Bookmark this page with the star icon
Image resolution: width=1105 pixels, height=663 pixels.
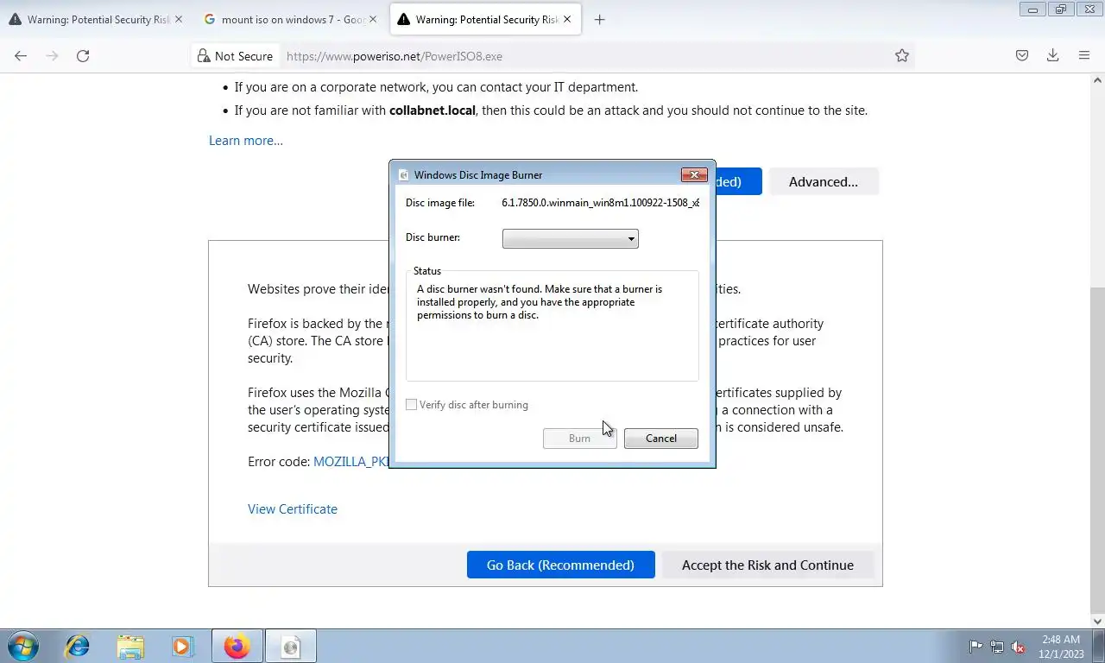pos(902,56)
